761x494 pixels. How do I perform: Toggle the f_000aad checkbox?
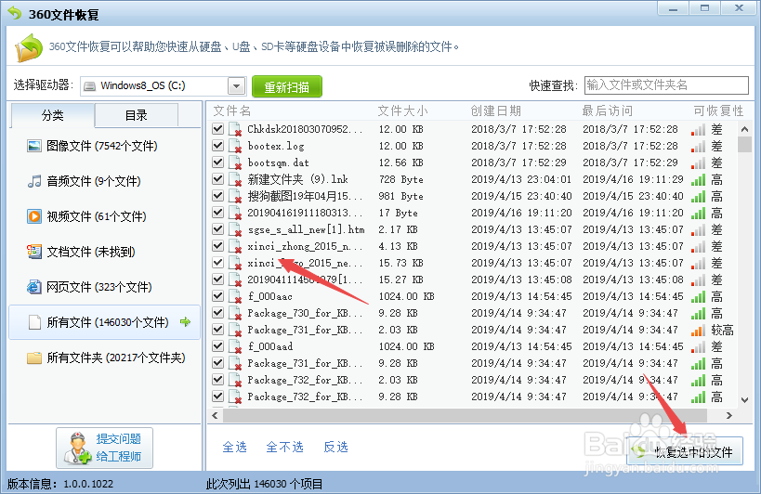(x=218, y=346)
